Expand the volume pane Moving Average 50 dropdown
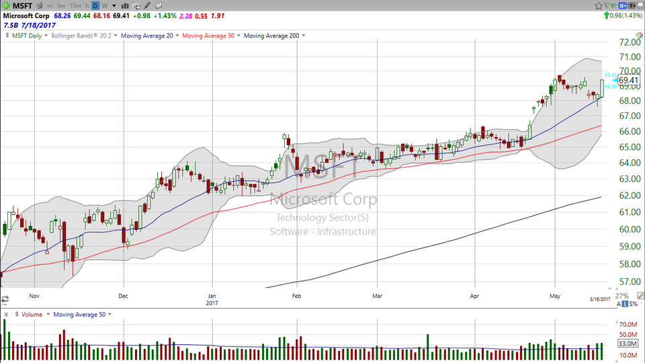The width and height of the screenshot is (645, 363). (x=110, y=315)
